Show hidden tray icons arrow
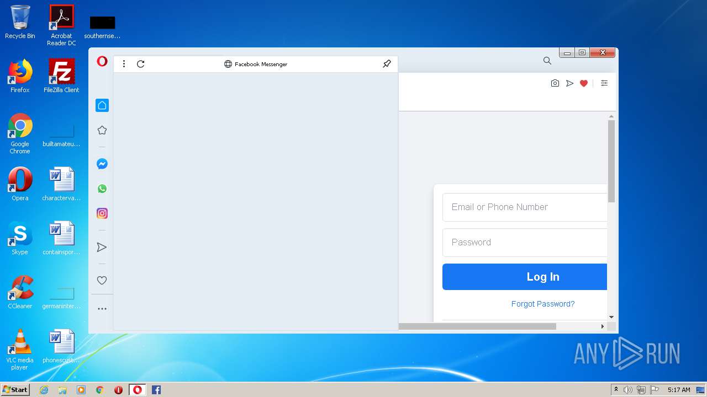This screenshot has width=707, height=397. [x=616, y=390]
